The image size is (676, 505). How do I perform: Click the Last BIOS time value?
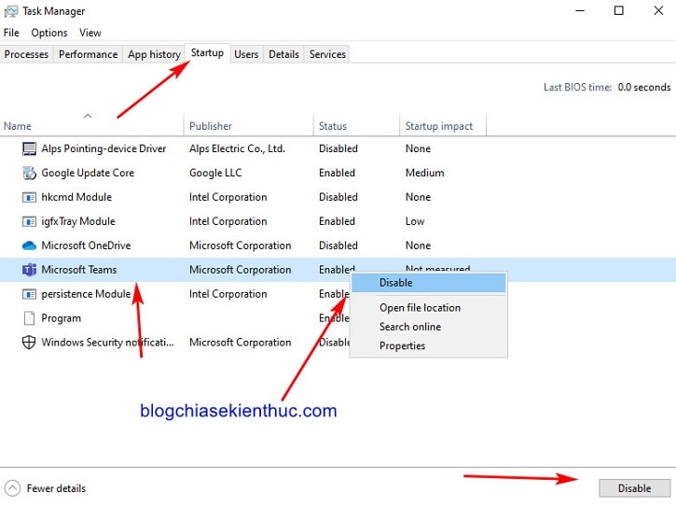(x=644, y=87)
